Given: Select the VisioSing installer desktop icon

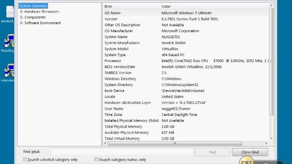Looking at the screenshot, I should click(x=7, y=43).
